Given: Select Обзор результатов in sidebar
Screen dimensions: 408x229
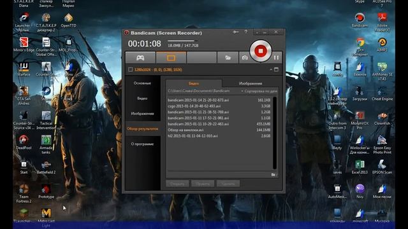Looking at the screenshot, I should point(142,128).
